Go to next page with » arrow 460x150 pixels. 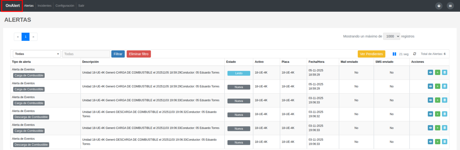point(33,37)
